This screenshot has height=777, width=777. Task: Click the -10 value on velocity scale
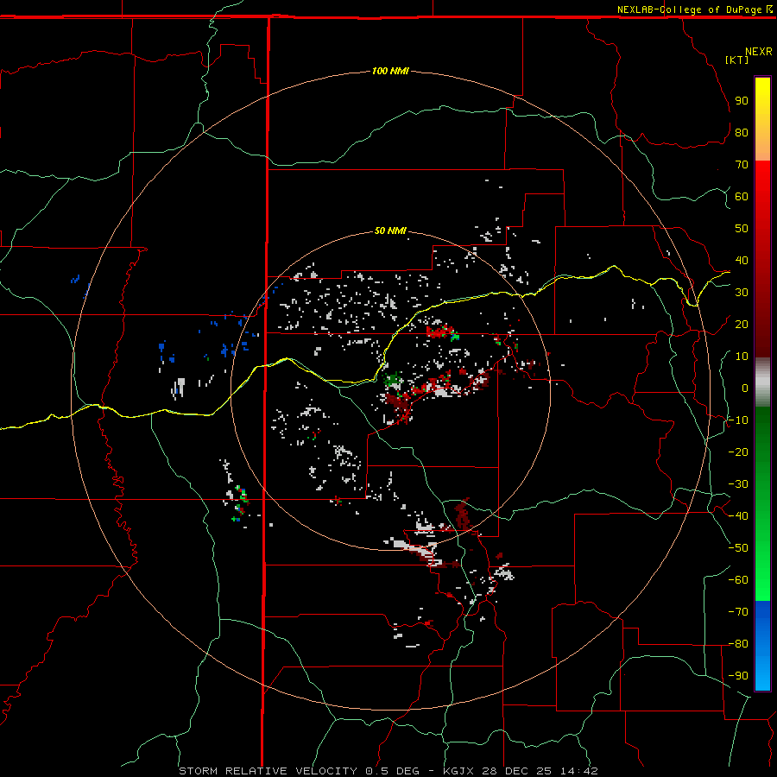[x=738, y=420]
